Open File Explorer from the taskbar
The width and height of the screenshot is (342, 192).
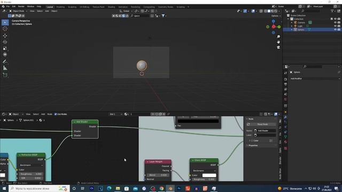point(118,188)
